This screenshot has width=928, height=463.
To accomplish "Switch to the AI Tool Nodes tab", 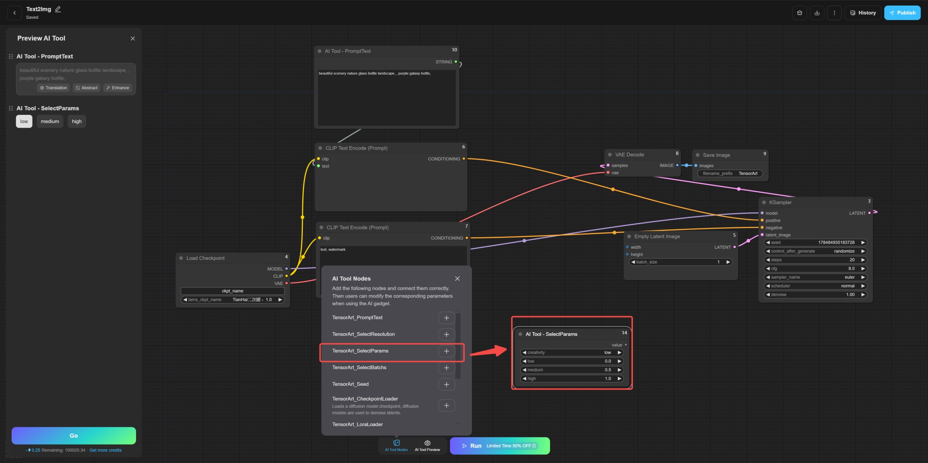I will (x=396, y=445).
